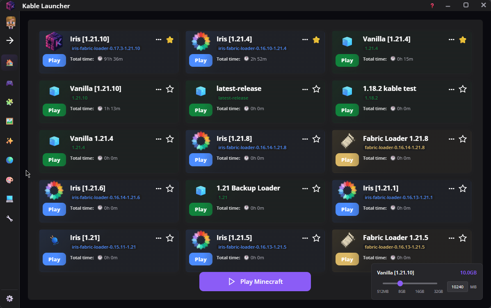Open themes via palette icon
This screenshot has width=491, height=308.
pyautogui.click(x=9, y=179)
